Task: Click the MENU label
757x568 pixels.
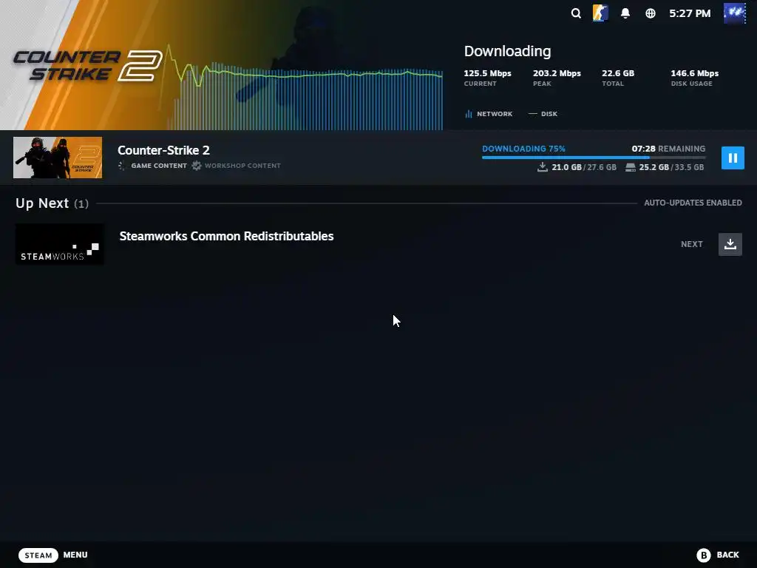Action: tap(75, 555)
